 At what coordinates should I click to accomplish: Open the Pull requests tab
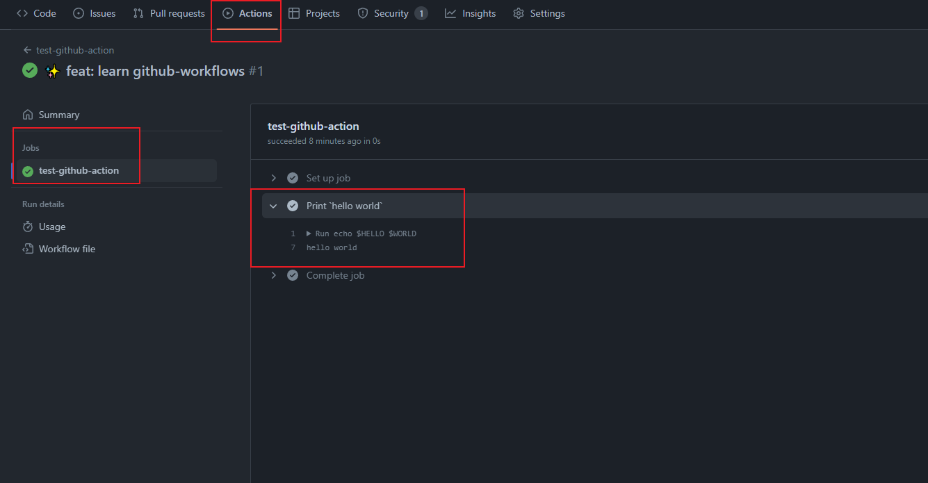click(177, 13)
